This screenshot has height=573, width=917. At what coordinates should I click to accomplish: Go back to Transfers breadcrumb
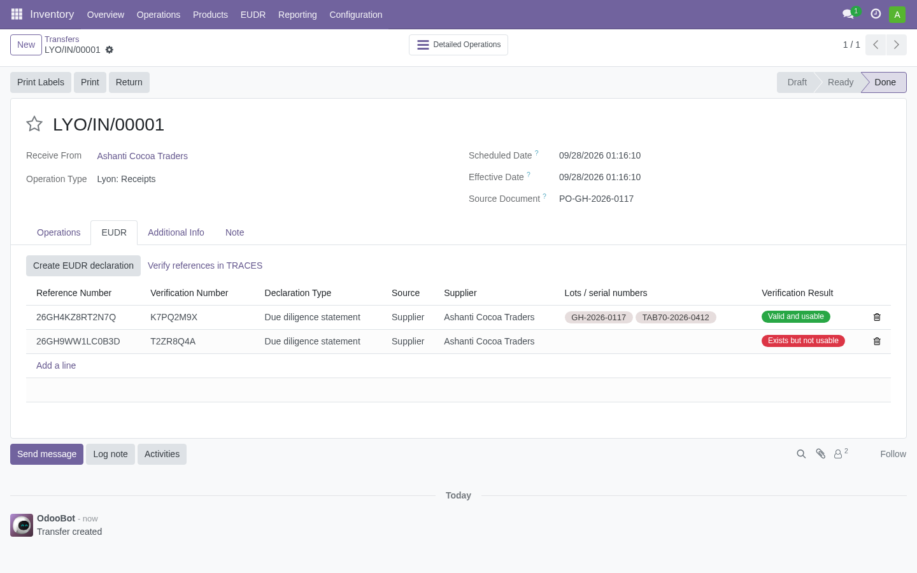[x=62, y=39]
